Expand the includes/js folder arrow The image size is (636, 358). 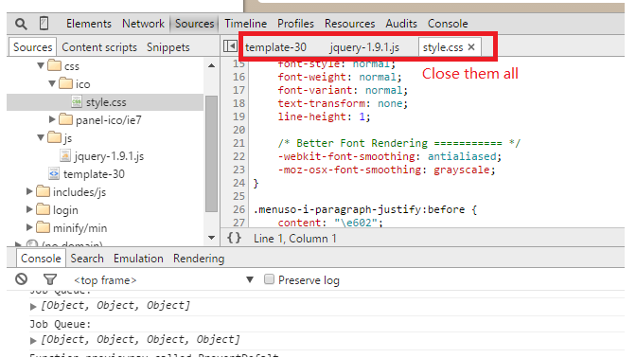[29, 191]
